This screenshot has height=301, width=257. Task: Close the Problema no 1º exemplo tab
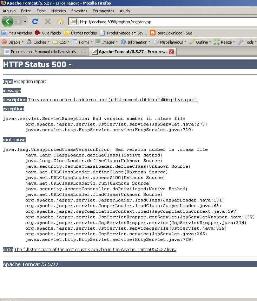pos(84,52)
